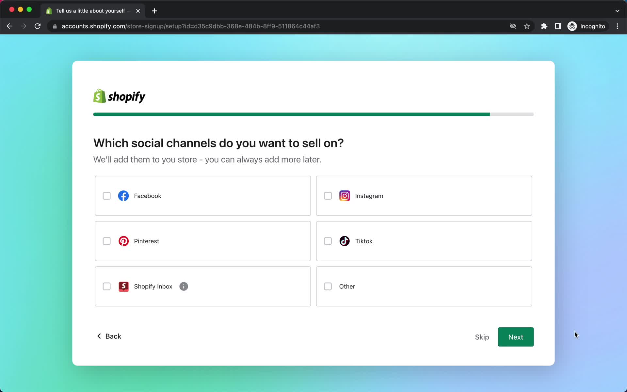Click the Facebook icon
Screen dimensions: 627x392
coord(123,196)
